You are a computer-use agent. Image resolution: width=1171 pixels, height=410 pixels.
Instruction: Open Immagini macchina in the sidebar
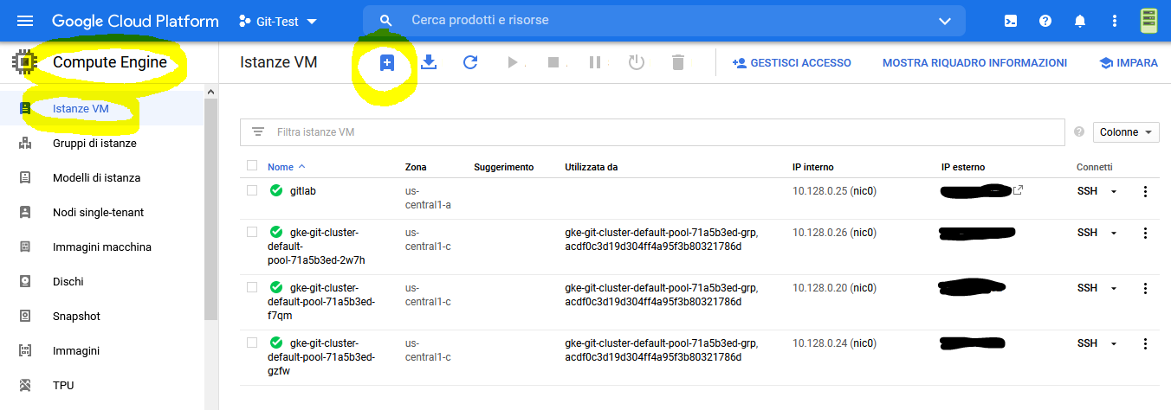[x=102, y=247]
